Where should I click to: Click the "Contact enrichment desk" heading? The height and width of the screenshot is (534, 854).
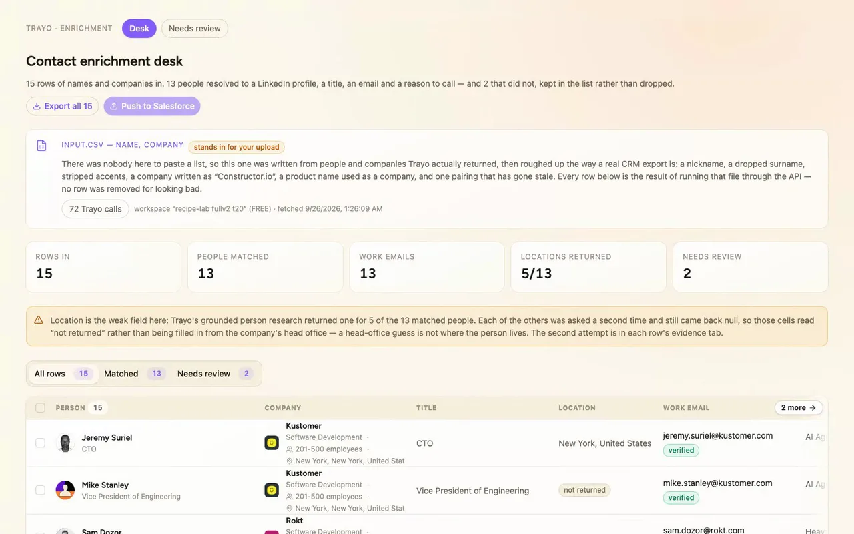105,61
